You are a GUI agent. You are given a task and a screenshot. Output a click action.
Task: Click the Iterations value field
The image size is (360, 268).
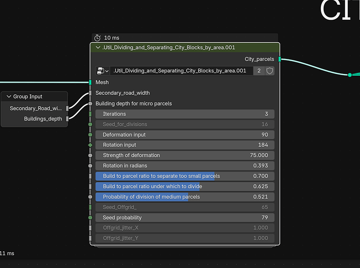(x=185, y=114)
